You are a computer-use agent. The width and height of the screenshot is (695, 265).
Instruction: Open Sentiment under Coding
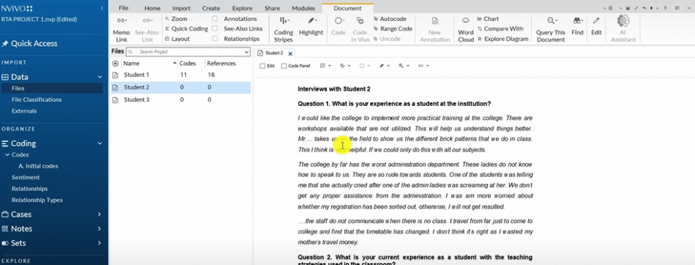pyautogui.click(x=26, y=177)
